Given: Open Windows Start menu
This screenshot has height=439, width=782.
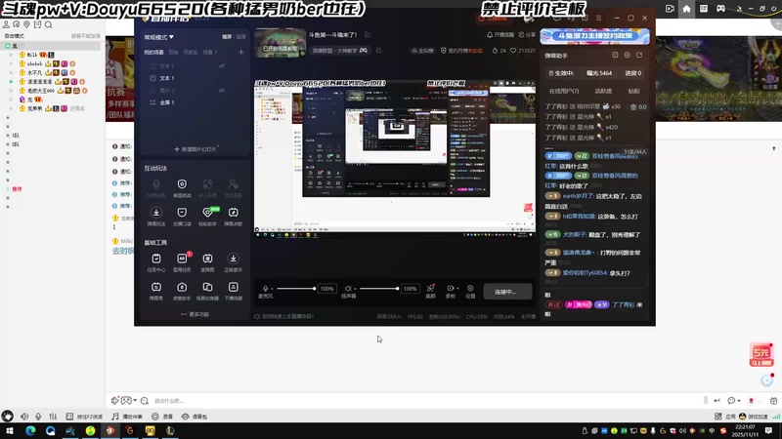Looking at the screenshot, I should (x=9, y=430).
